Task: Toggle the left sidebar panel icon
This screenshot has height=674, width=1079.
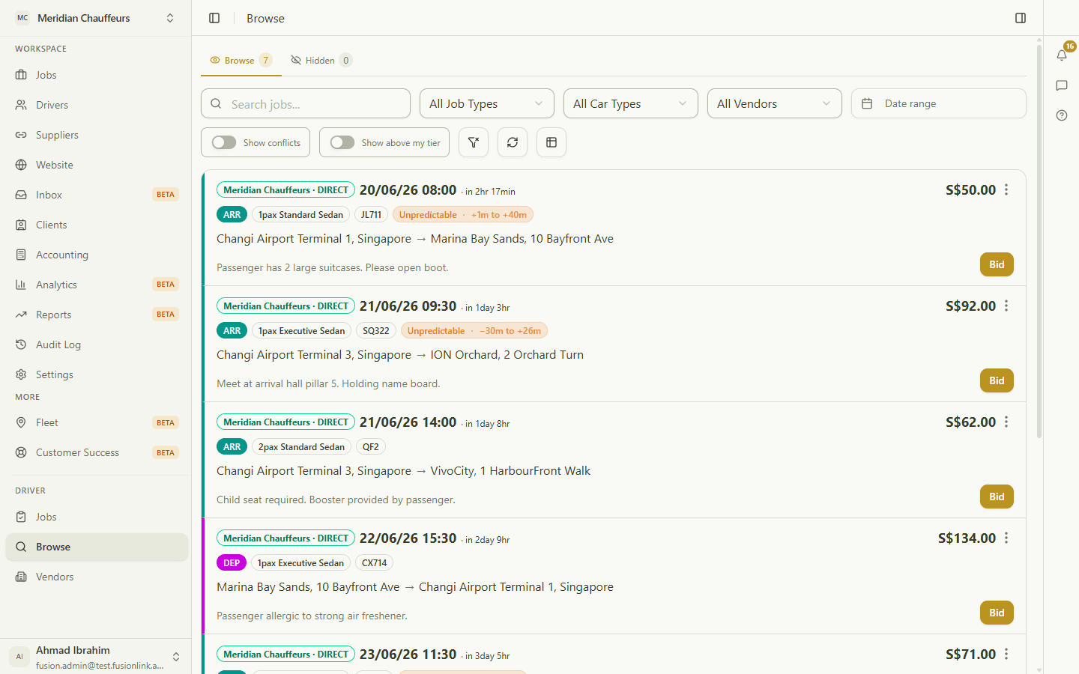Action: pos(214,18)
